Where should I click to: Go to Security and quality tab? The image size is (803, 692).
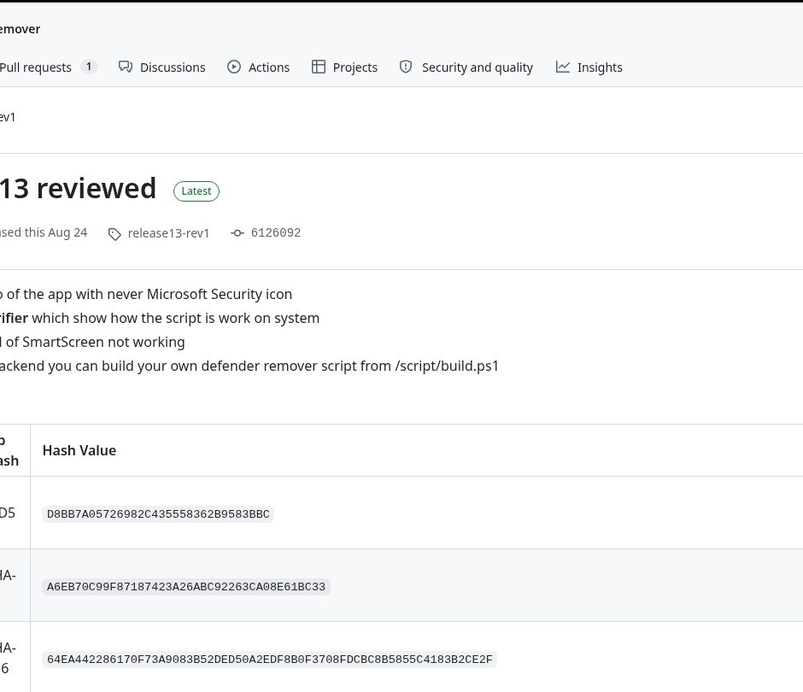pyautogui.click(x=466, y=67)
